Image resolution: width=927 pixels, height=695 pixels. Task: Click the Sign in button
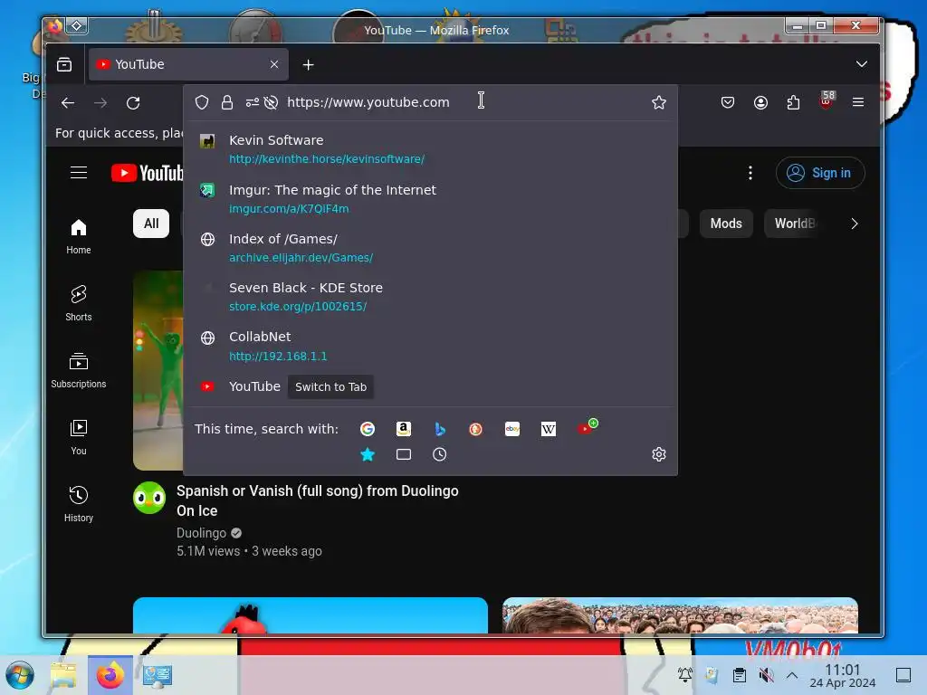click(820, 173)
